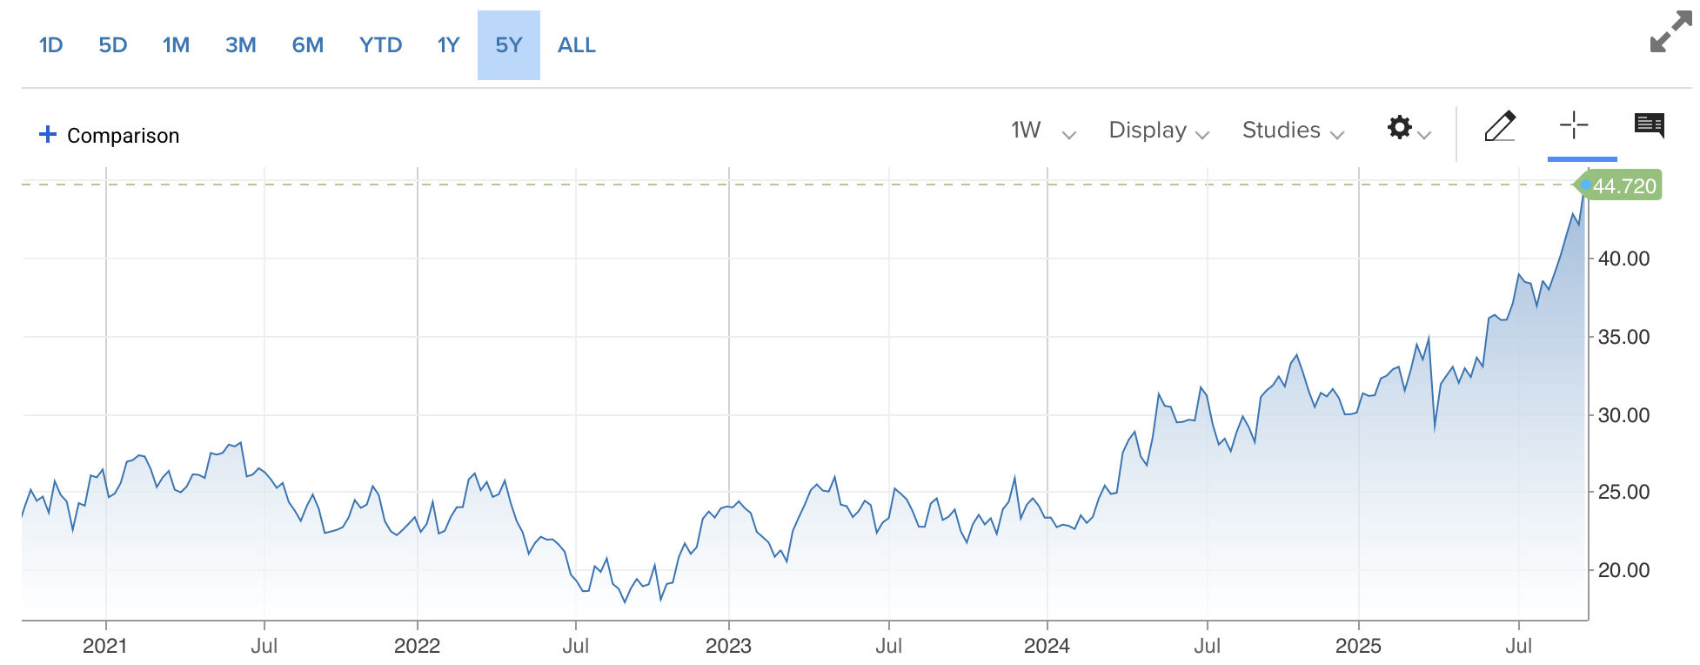The width and height of the screenshot is (1700, 665).
Task: Open the 1W interval dropdown
Action: point(1042,131)
